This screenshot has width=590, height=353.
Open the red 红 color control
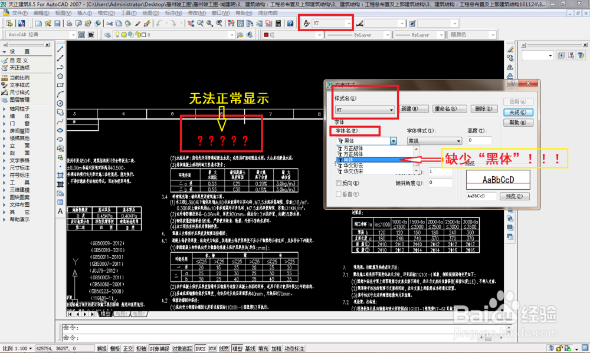[293, 35]
